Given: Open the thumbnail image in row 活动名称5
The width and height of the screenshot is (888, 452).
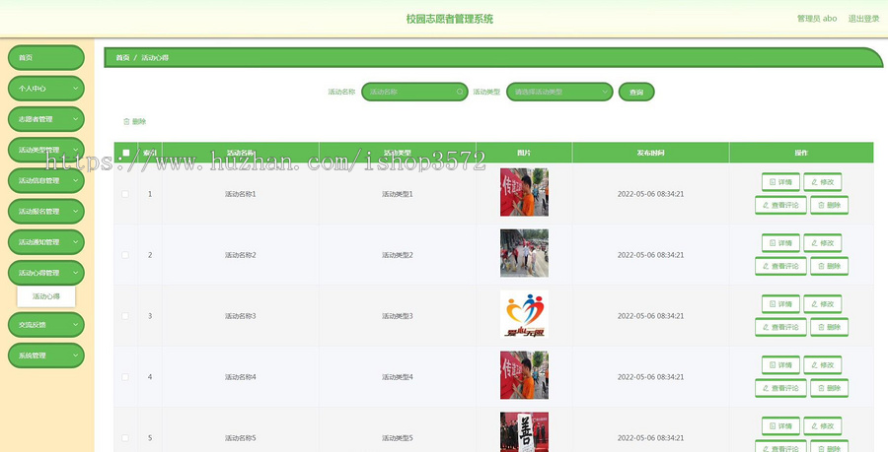Looking at the screenshot, I should coord(524,432).
